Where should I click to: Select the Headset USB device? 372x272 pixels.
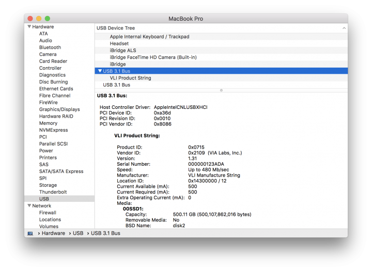(x=221, y=43)
